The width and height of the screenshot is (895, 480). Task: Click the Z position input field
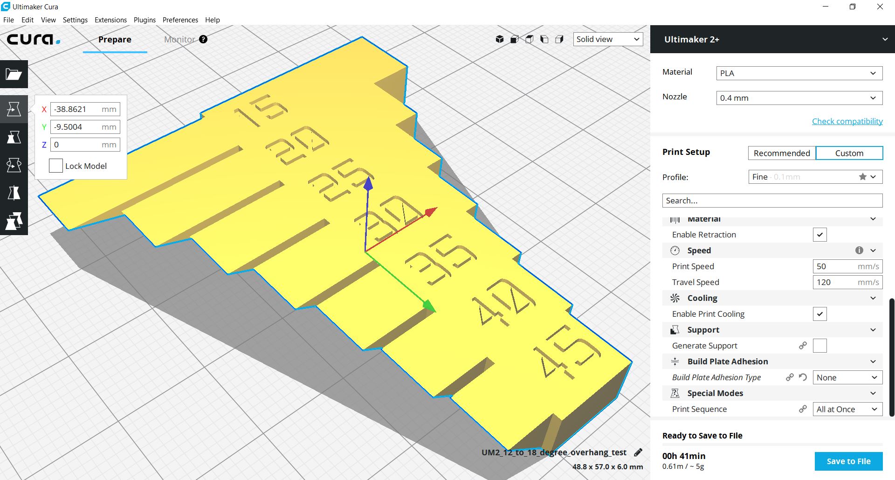pyautogui.click(x=85, y=145)
